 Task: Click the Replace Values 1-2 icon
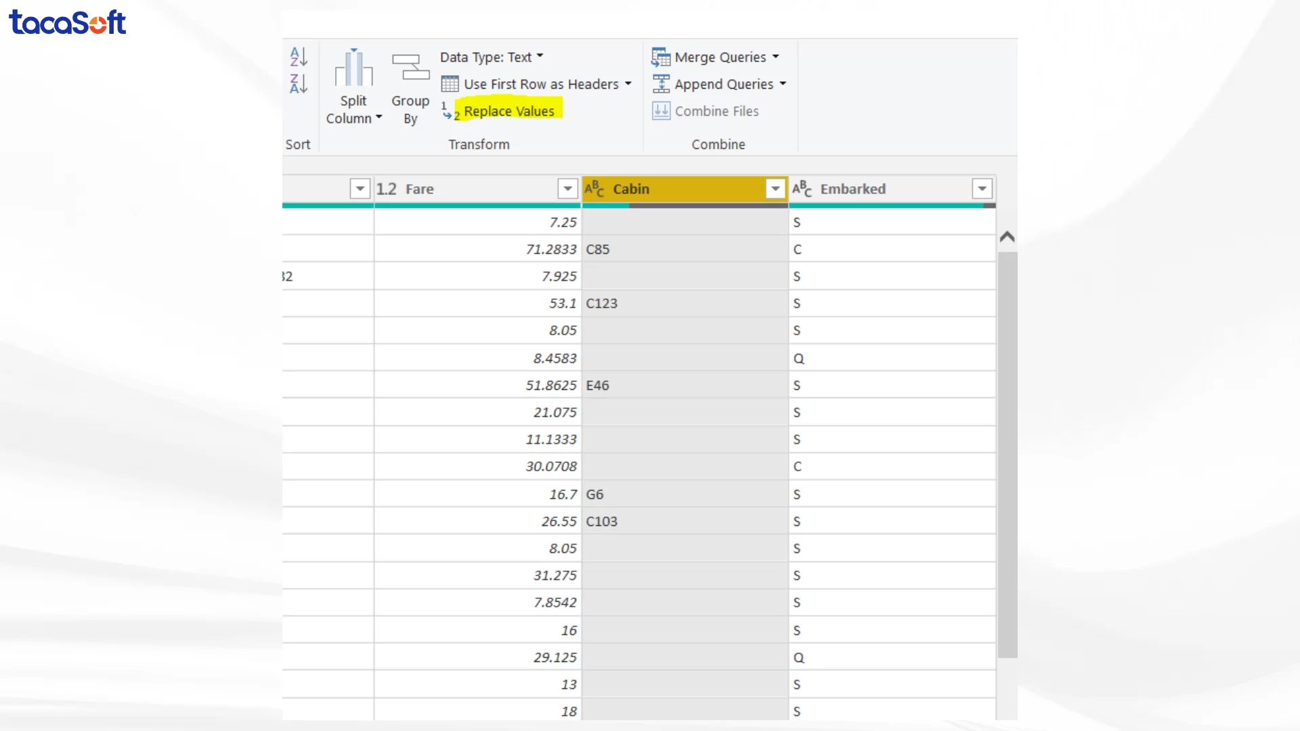pos(450,111)
